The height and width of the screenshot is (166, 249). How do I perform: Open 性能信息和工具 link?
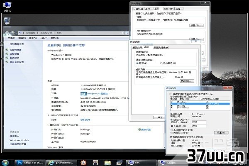[18, 144]
